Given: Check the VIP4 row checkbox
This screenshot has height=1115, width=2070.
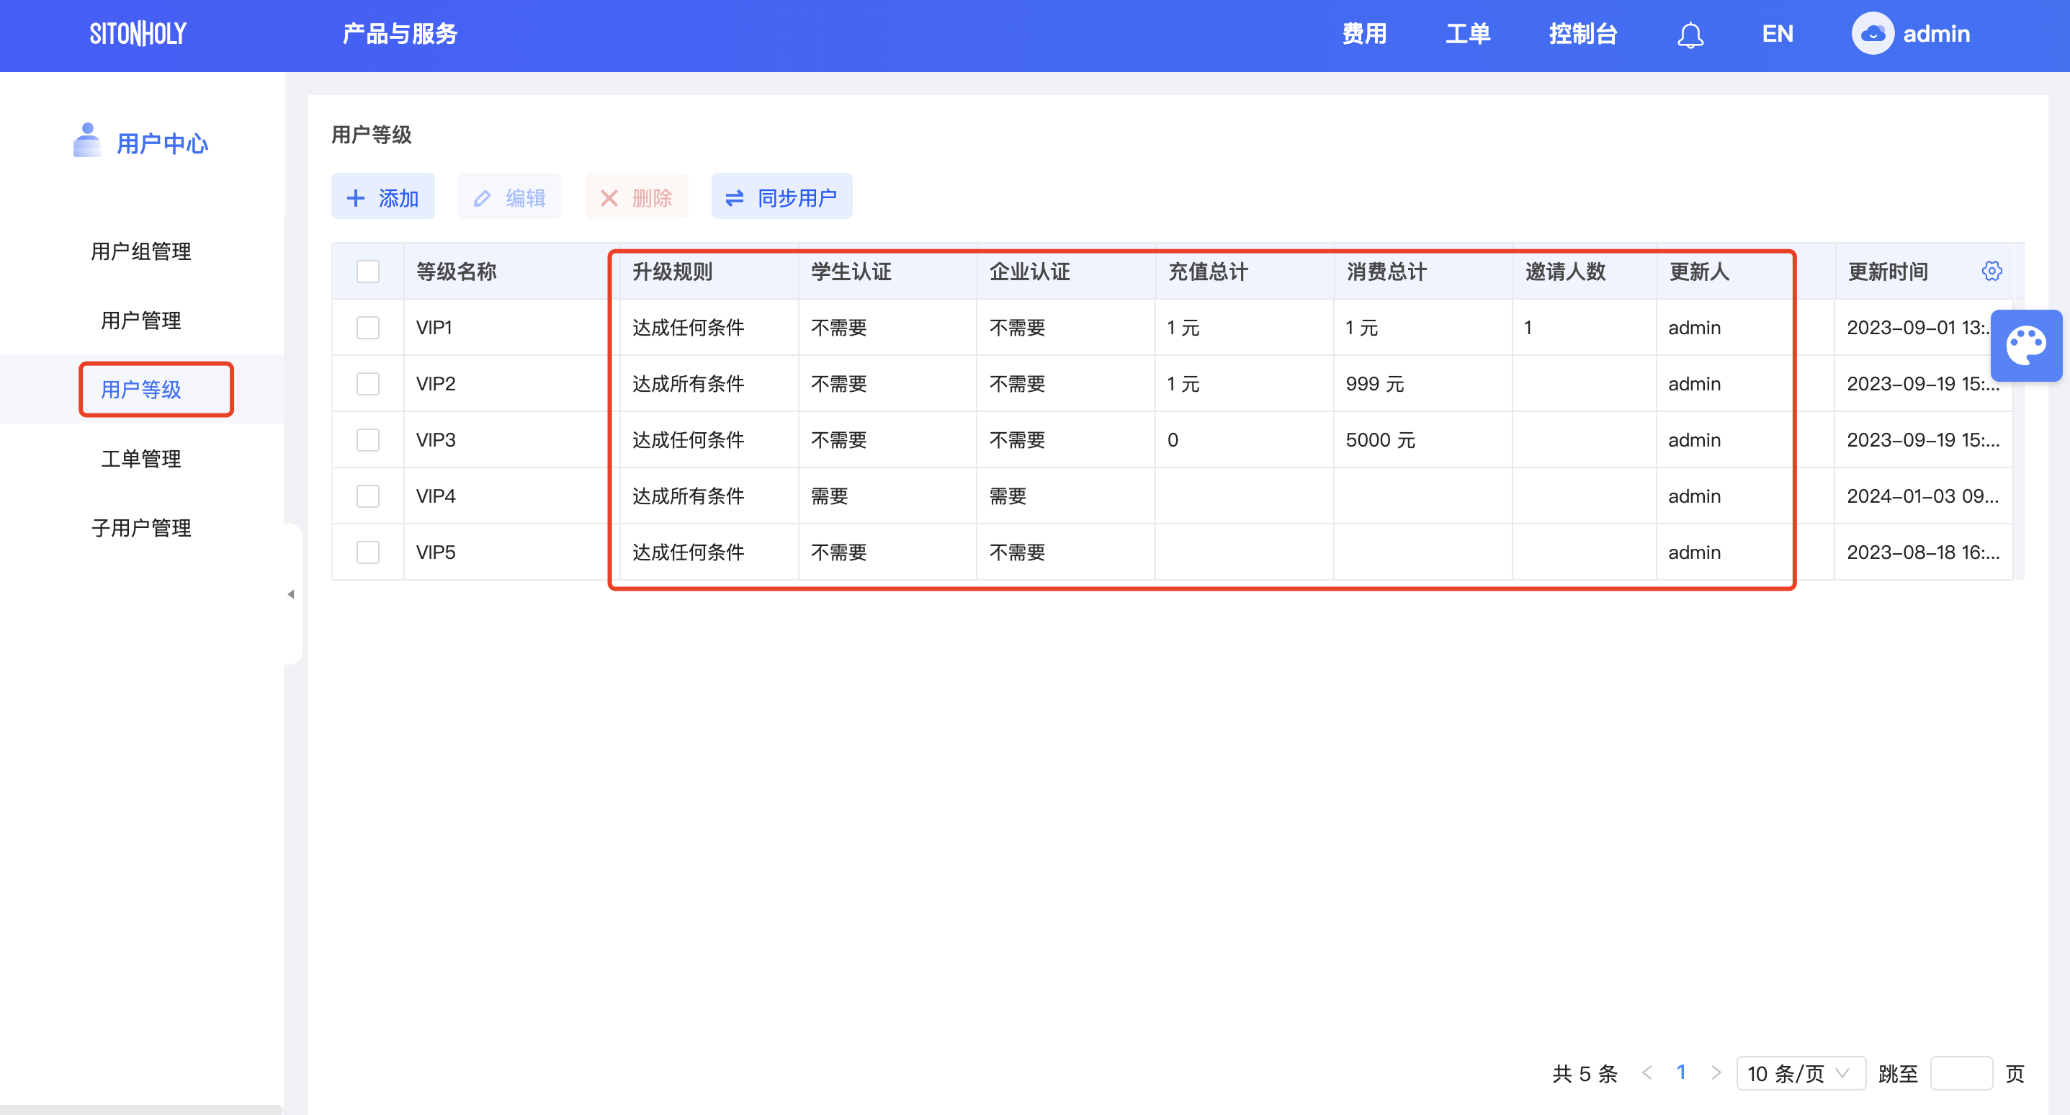Looking at the screenshot, I should click(368, 496).
